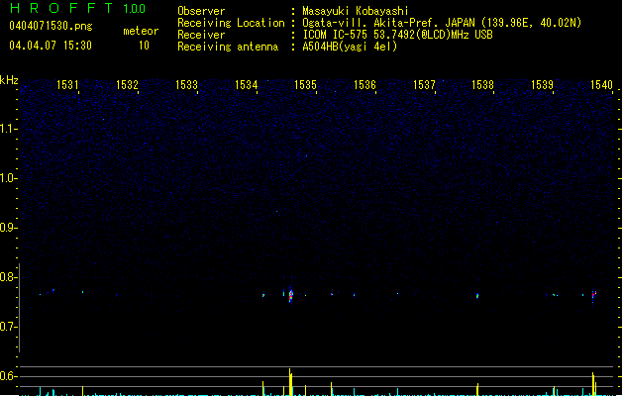Click the 1535 time axis marker
This screenshot has height=396, width=623.
point(305,85)
